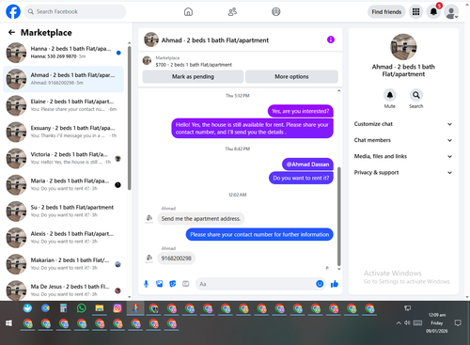Open Calculator from the taskbar
Viewport: 470px width, 345px height.
63,308
